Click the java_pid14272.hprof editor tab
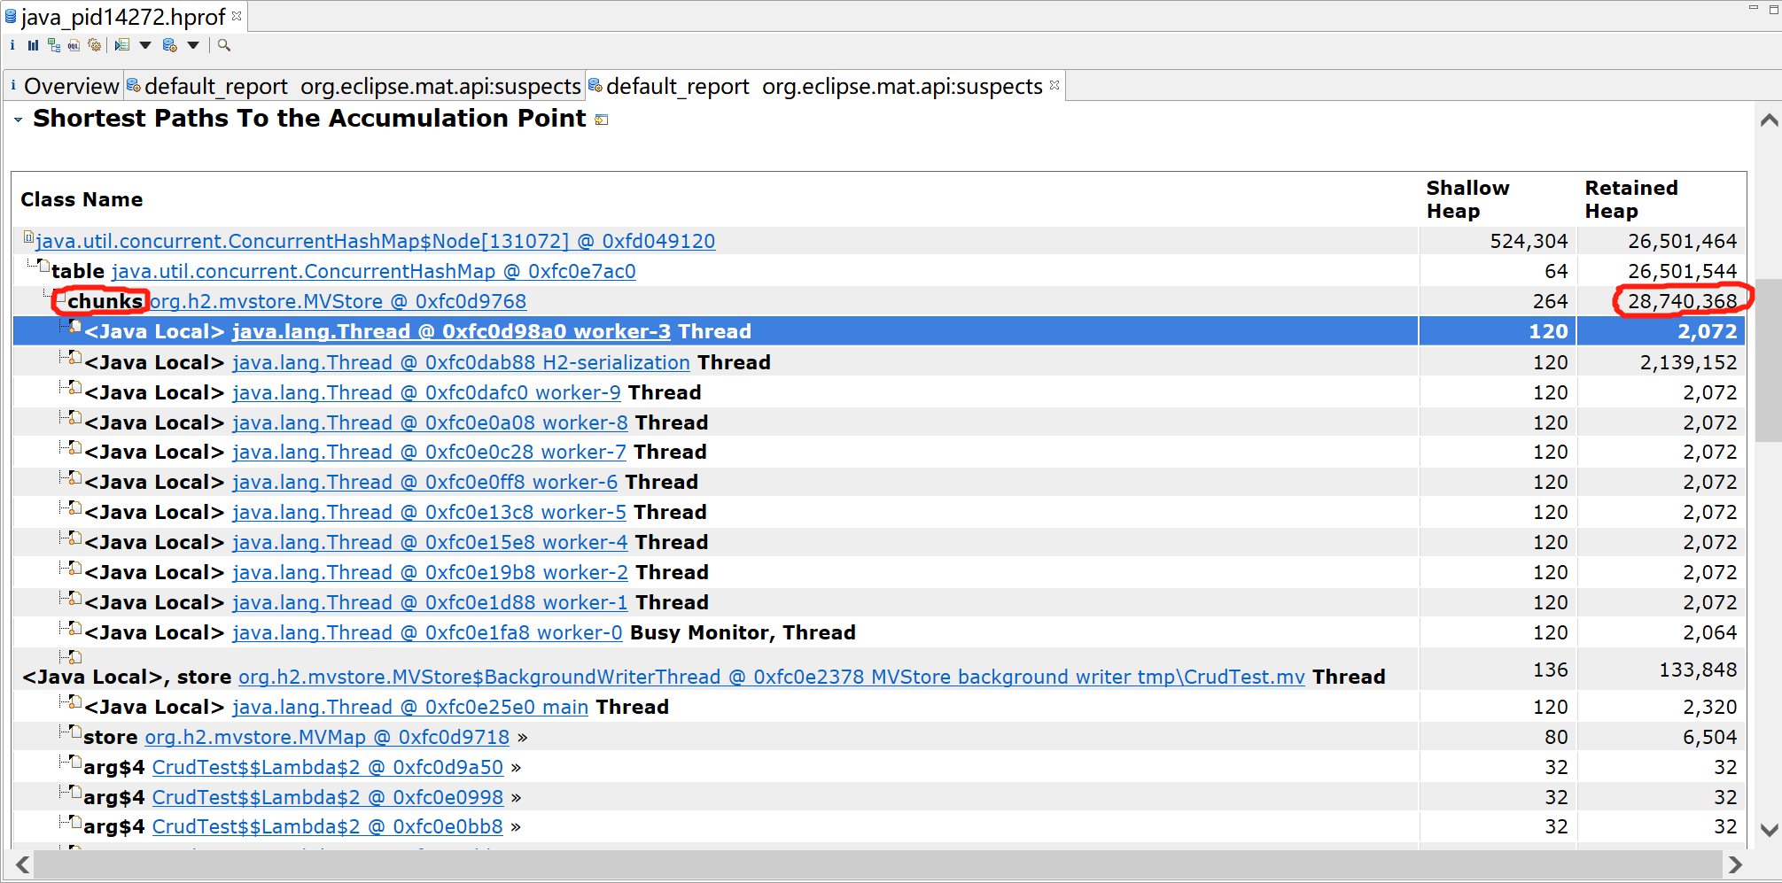Screen dimensions: 1782x883 [x=115, y=16]
